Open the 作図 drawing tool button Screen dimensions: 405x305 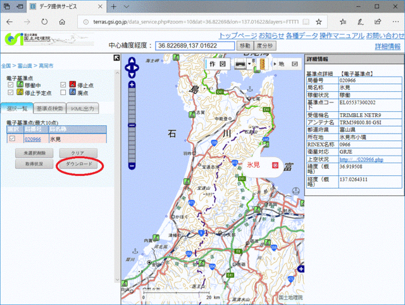[x=218, y=64]
